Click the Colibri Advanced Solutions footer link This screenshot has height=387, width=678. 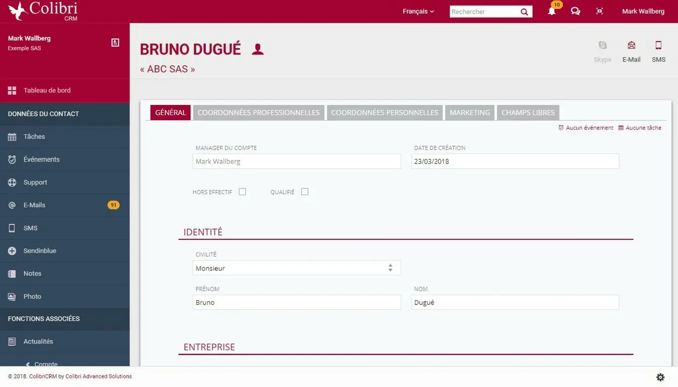click(x=99, y=376)
